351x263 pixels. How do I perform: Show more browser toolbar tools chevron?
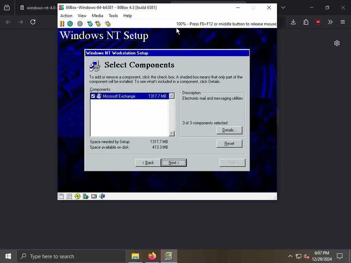[x=330, y=22]
